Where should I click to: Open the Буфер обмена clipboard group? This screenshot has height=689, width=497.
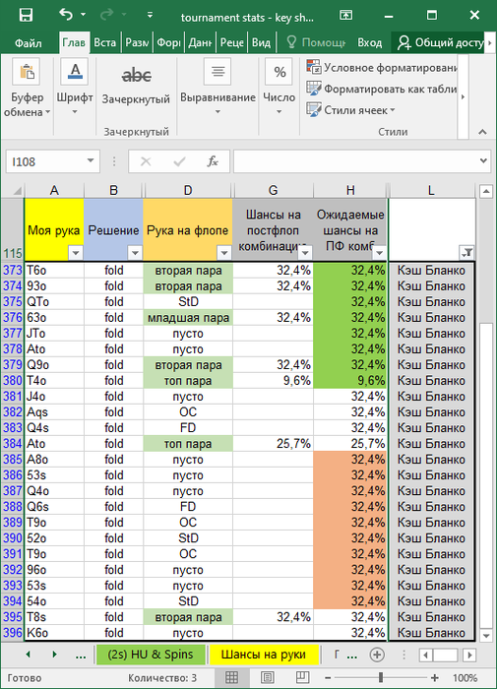(x=27, y=90)
